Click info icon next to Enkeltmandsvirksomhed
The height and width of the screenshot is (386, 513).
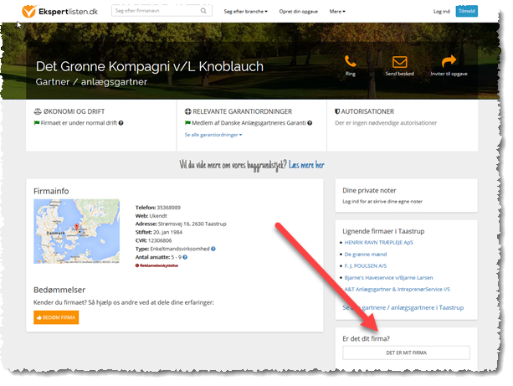213,249
